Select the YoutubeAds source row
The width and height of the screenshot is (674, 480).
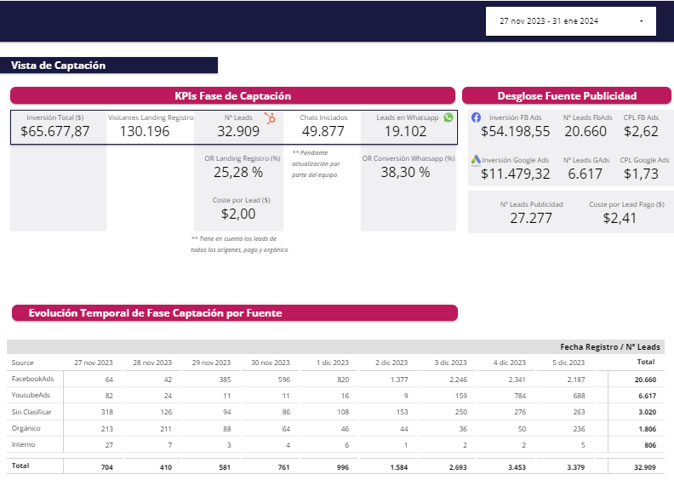click(x=31, y=396)
